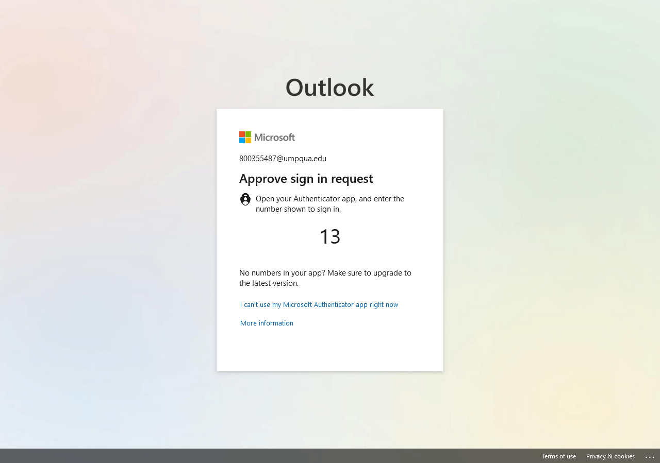Click the "No numbers in your app?" message
The image size is (660, 463).
pos(325,278)
